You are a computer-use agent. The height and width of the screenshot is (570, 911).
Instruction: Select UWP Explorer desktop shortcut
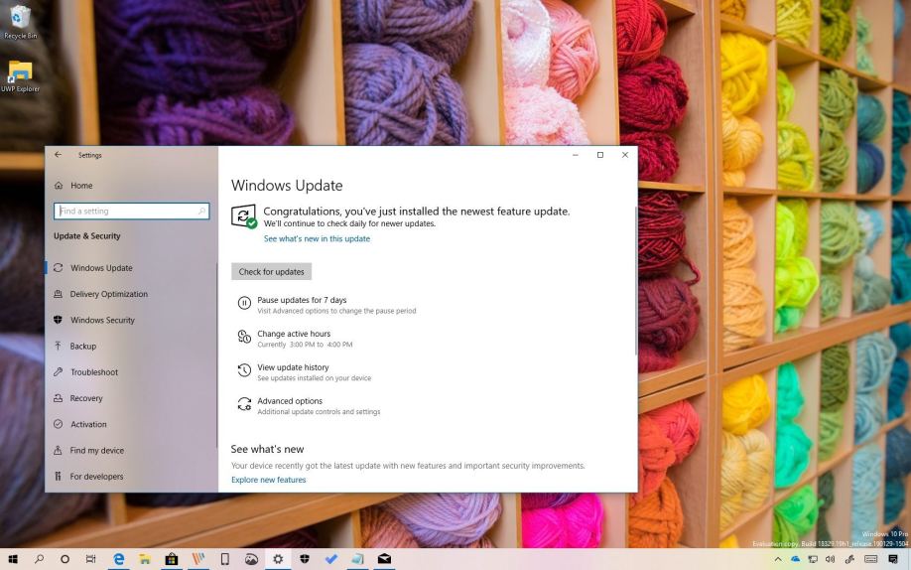(20, 76)
